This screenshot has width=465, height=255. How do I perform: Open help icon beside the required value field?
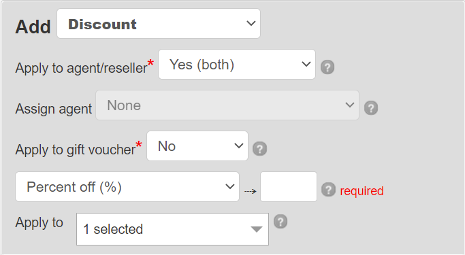tap(329, 190)
